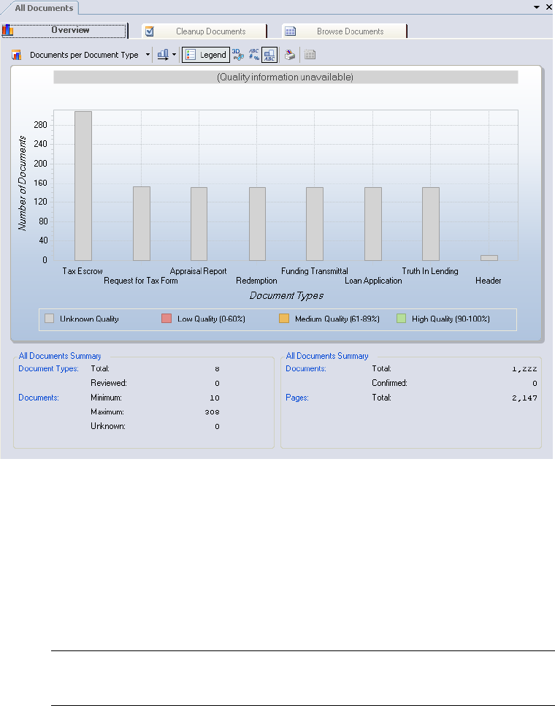Viewport: 555px width, 706px height.
Task: Select the Funding Transmittal bar
Action: (315, 224)
